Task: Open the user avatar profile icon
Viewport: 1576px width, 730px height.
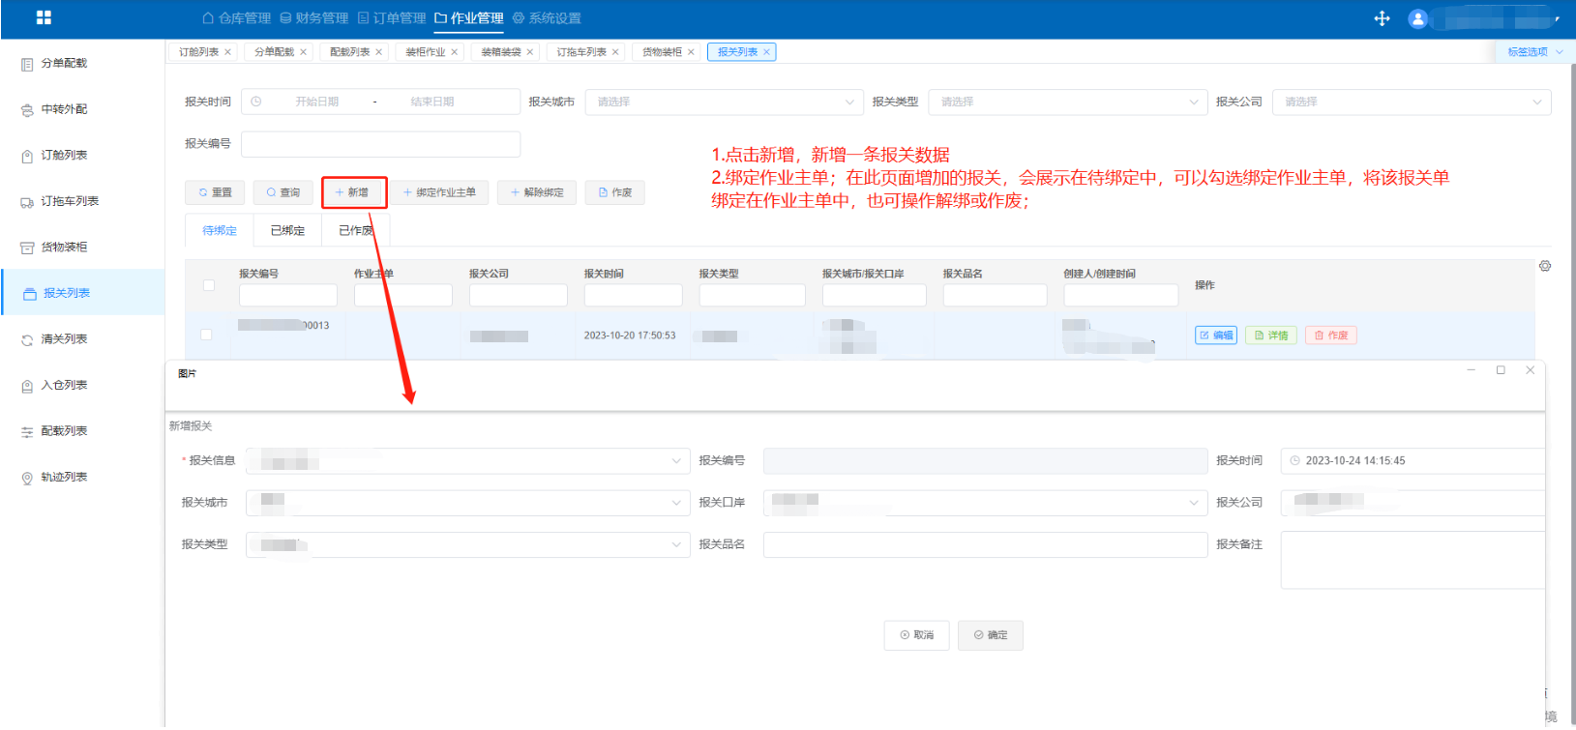Action: 1417,18
